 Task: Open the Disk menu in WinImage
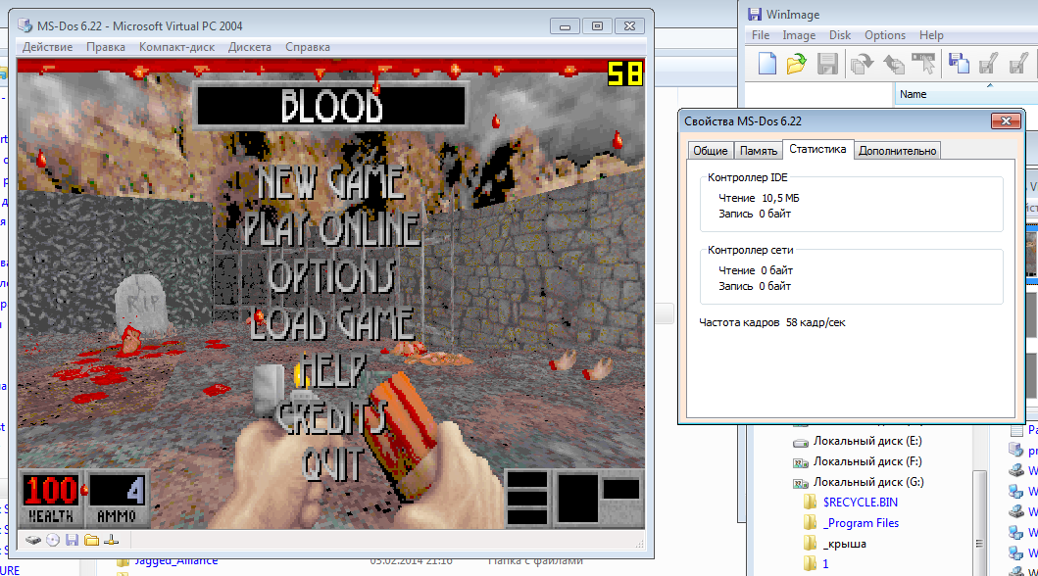click(840, 35)
